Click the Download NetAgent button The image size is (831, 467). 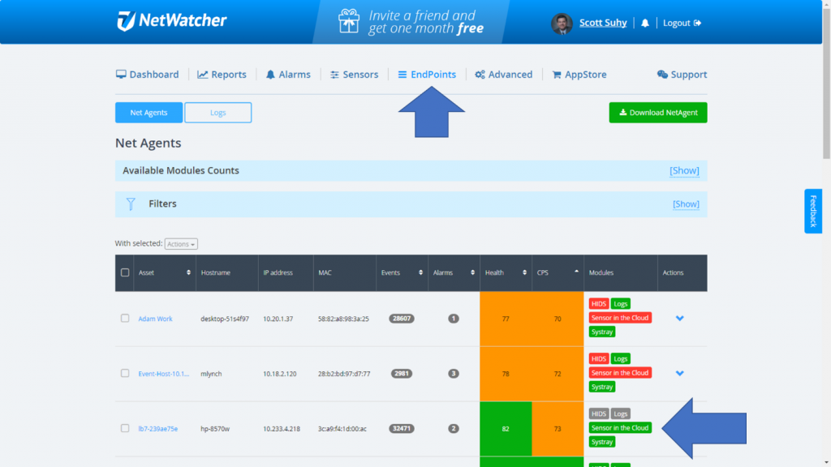click(x=657, y=112)
